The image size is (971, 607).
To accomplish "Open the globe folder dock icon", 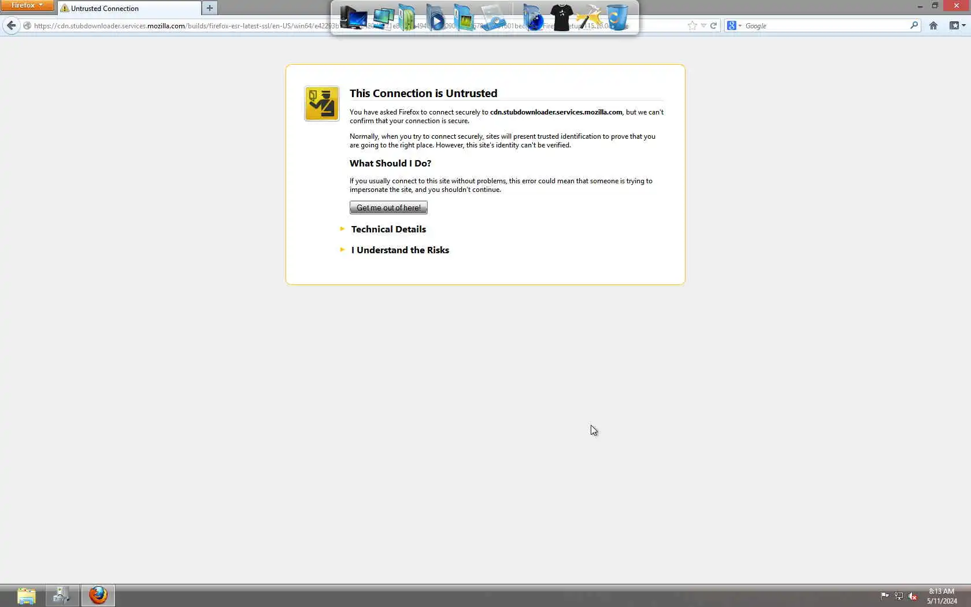I will (532, 18).
